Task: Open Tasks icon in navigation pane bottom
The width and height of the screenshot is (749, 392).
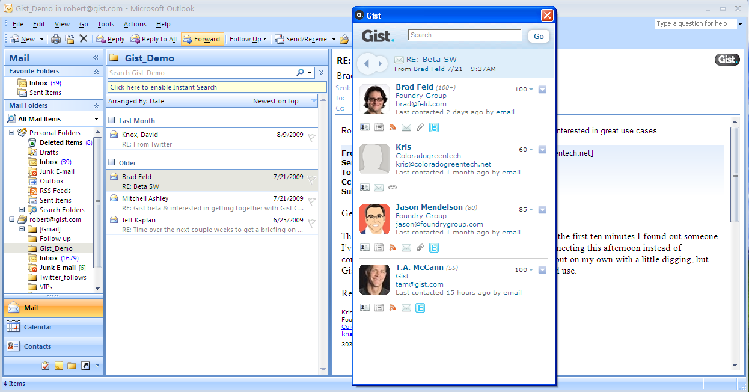Action: (x=46, y=366)
